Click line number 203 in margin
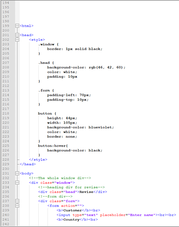The image size is (179, 227). pyautogui.click(x=6, y=44)
